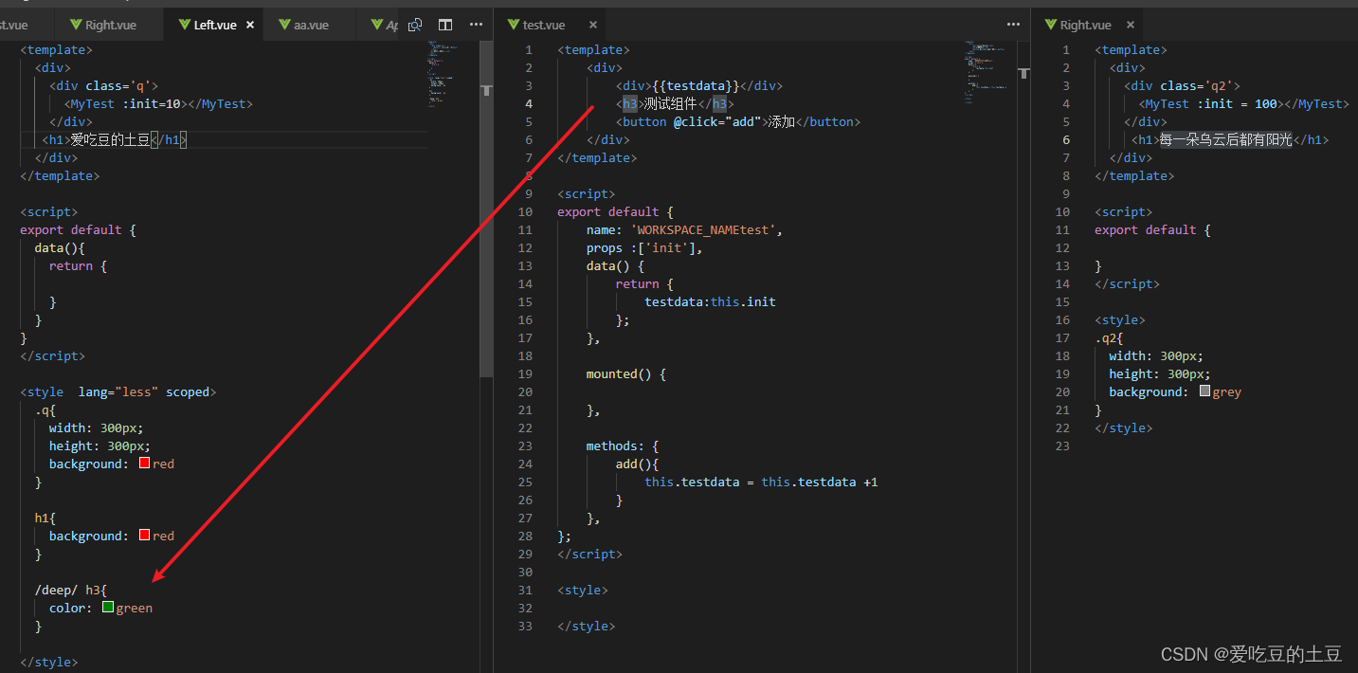Click the '添加' button line in test.vue
Screen dimensions: 1358x673
click(x=738, y=121)
